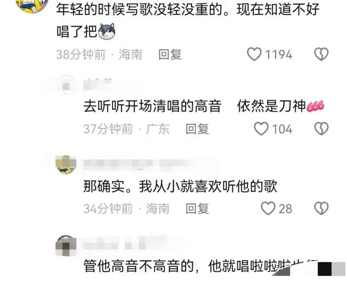Like the comment with 28 likes
This screenshot has width=347, height=281.
[268, 208]
